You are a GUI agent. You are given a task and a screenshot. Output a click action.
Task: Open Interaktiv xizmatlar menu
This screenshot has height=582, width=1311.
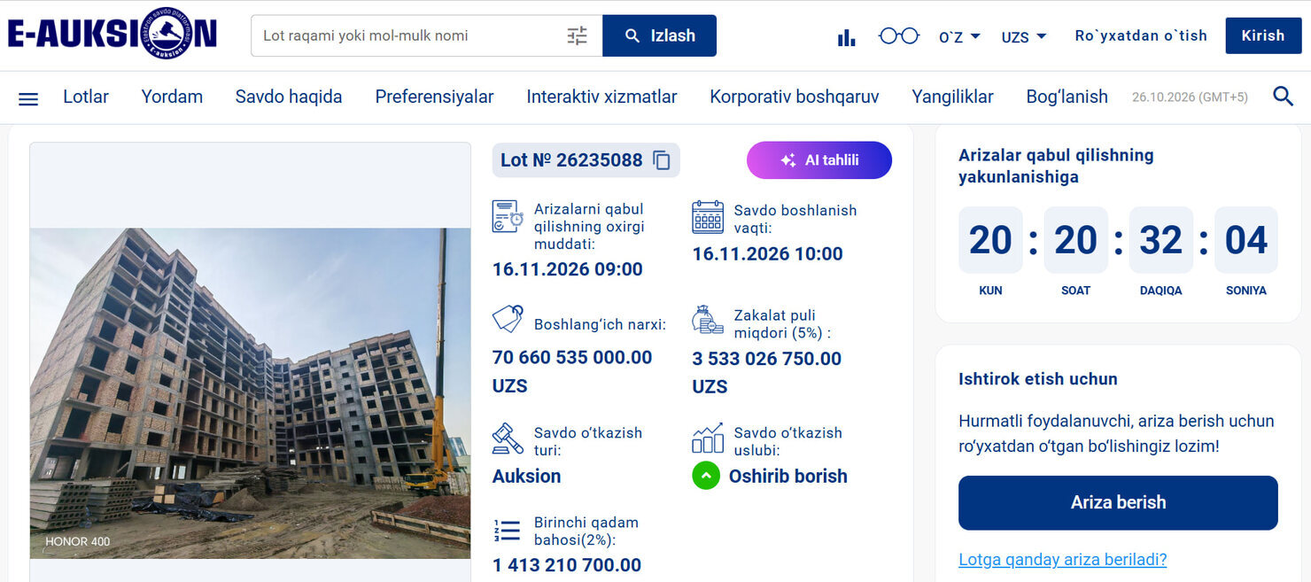click(x=601, y=97)
